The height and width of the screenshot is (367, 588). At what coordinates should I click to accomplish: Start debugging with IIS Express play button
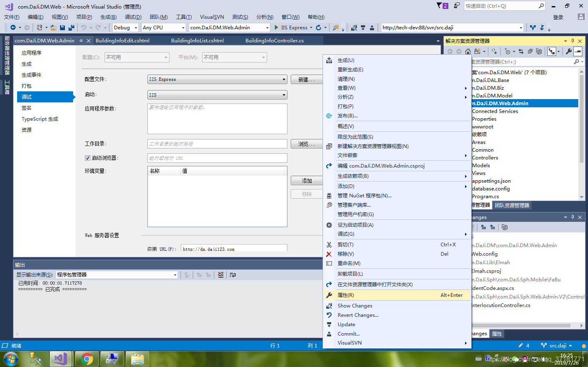276,27
